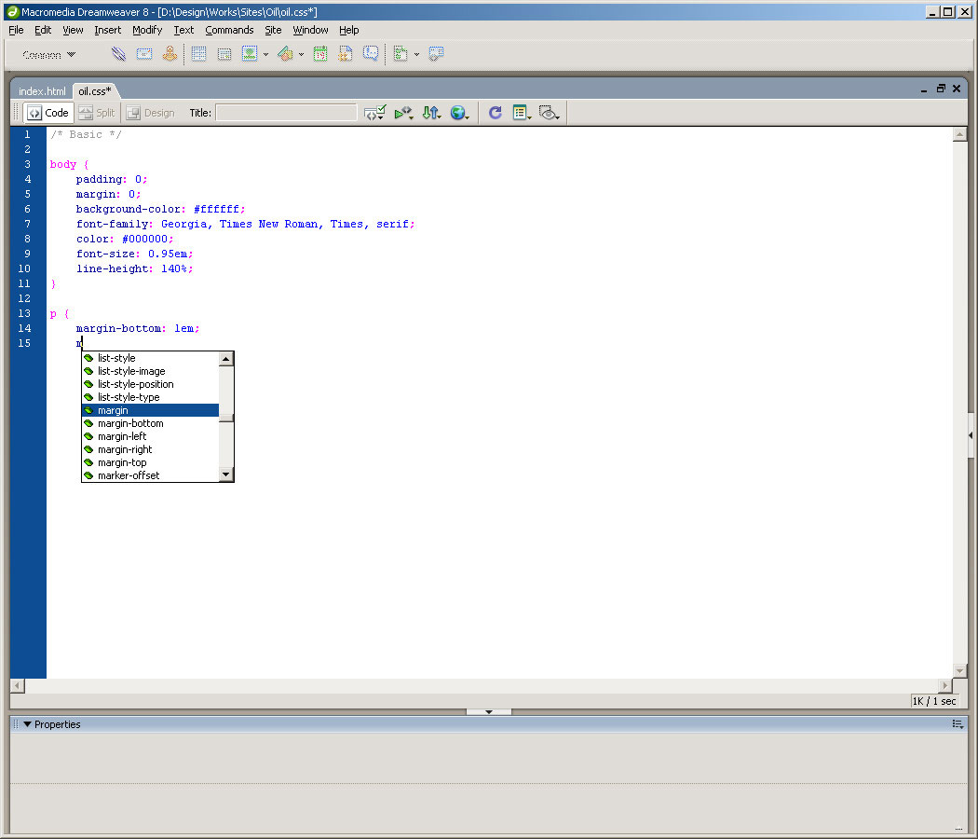Open the Edit menu
The height and width of the screenshot is (839, 978).
coord(43,30)
